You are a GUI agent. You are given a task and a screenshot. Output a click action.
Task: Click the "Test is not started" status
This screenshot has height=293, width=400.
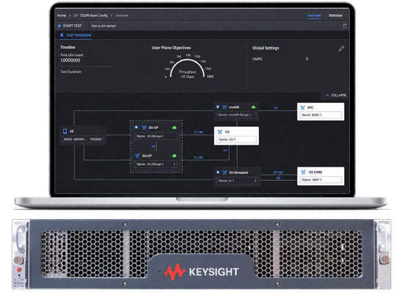[103, 26]
